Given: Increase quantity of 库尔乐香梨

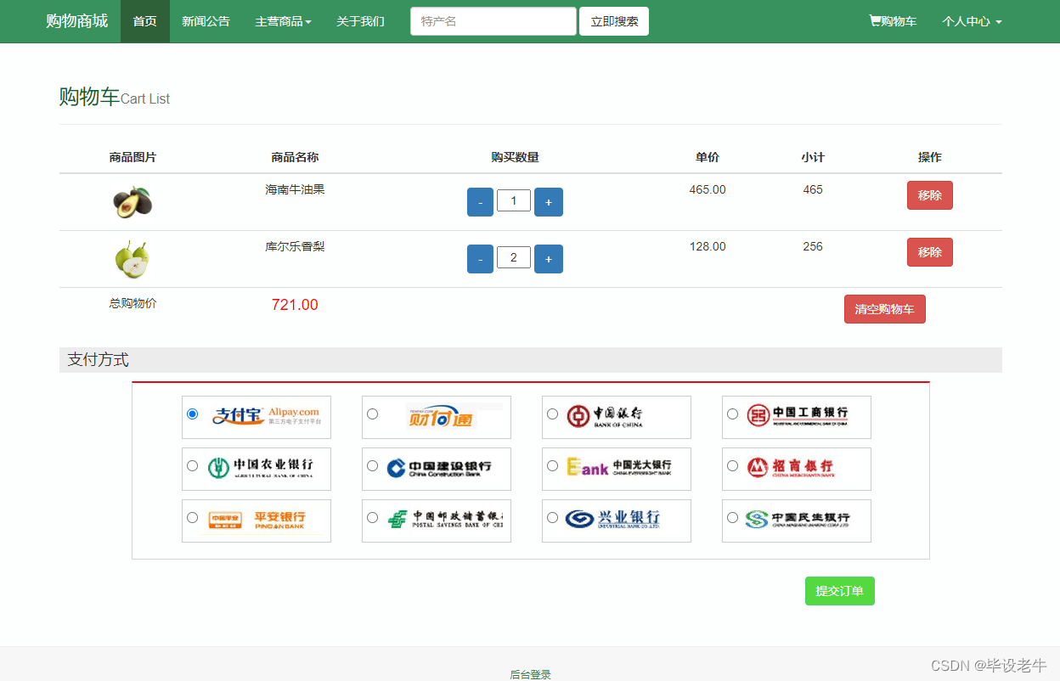Looking at the screenshot, I should pyautogui.click(x=549, y=259).
